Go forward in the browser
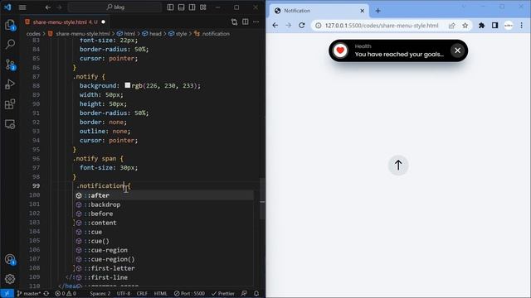531x298 pixels. [x=288, y=26]
